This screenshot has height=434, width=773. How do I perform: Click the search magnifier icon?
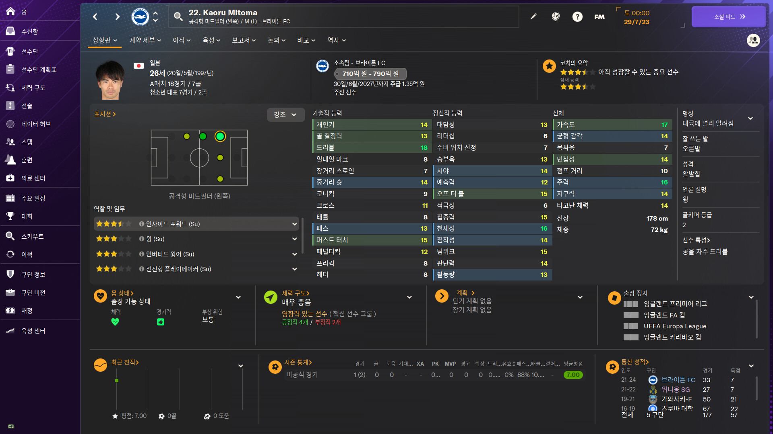tap(178, 16)
